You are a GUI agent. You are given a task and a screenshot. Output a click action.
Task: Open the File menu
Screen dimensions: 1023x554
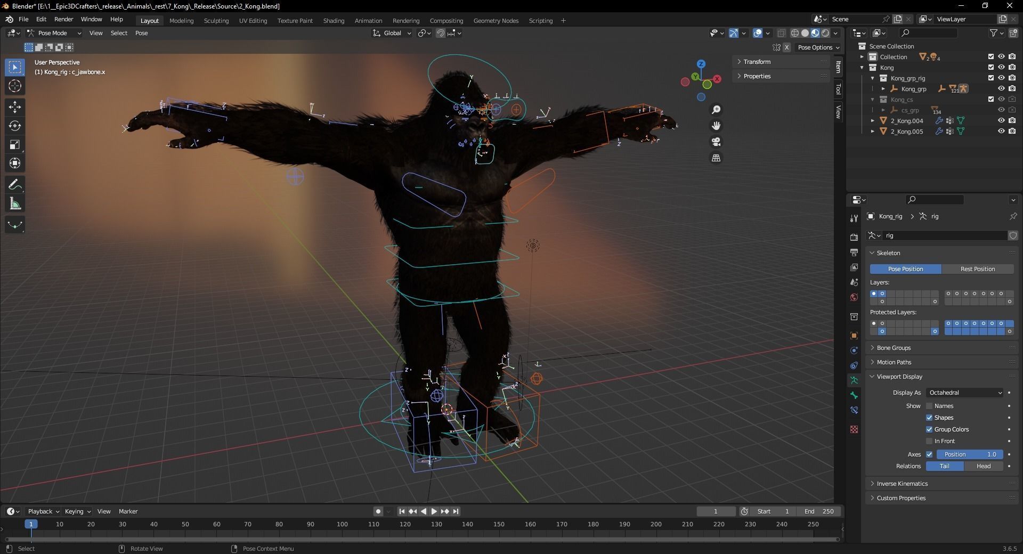tap(23, 19)
